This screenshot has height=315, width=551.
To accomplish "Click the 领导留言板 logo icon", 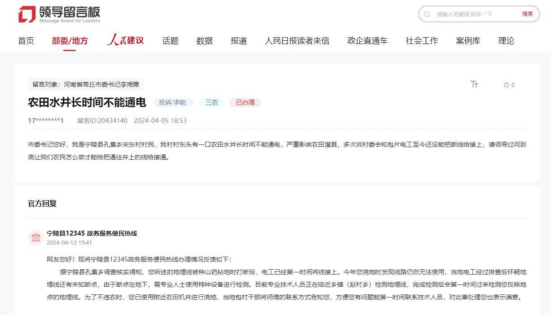I will [x=27, y=14].
